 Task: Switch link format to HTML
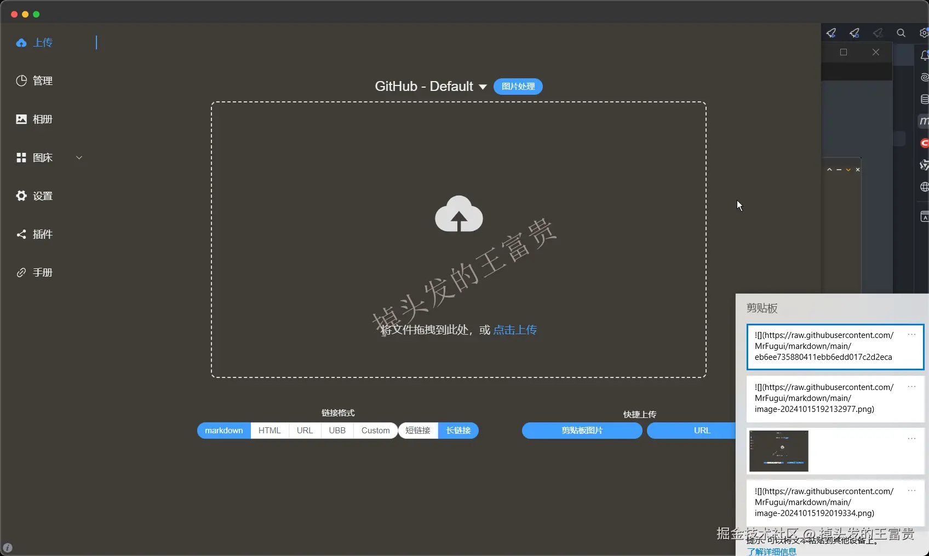click(269, 431)
